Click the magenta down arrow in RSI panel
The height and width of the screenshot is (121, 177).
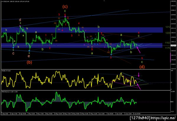click(x=139, y=75)
